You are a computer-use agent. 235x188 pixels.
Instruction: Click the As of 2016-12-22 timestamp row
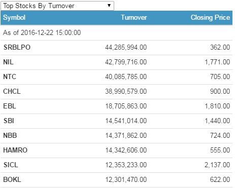pyautogui.click(x=116, y=32)
